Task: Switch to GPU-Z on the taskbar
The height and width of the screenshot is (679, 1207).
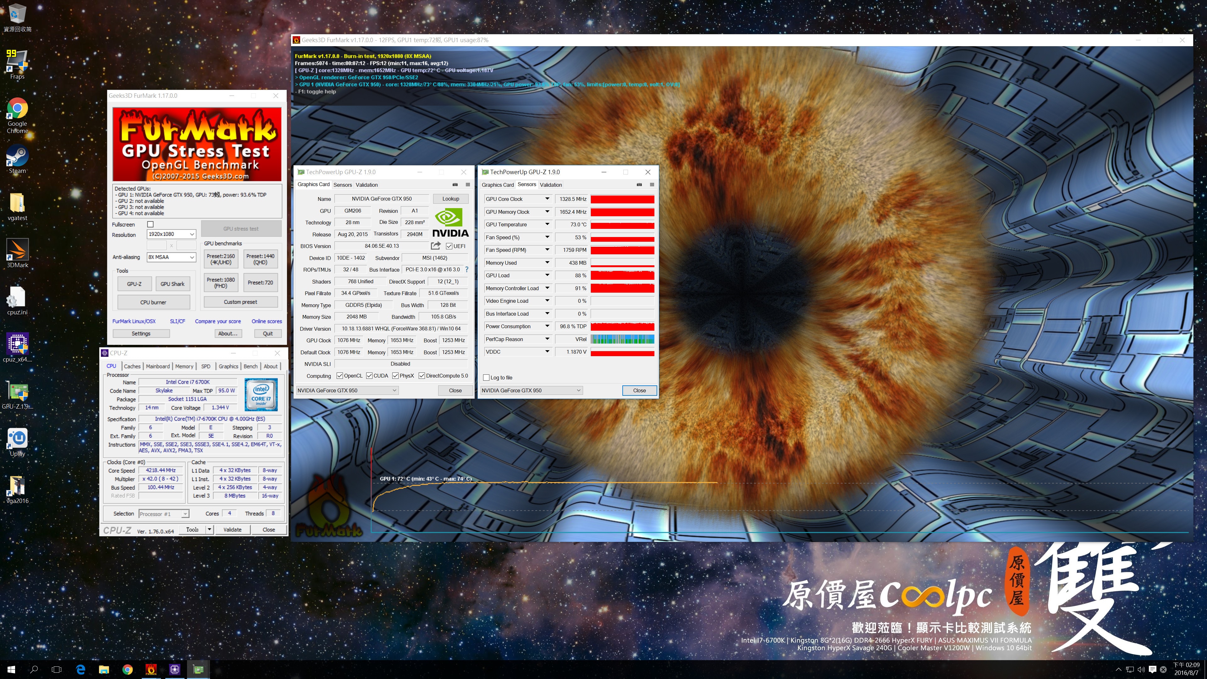Action: tap(198, 670)
